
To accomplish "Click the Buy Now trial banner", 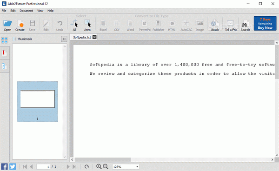I will pyautogui.click(x=265, y=23).
